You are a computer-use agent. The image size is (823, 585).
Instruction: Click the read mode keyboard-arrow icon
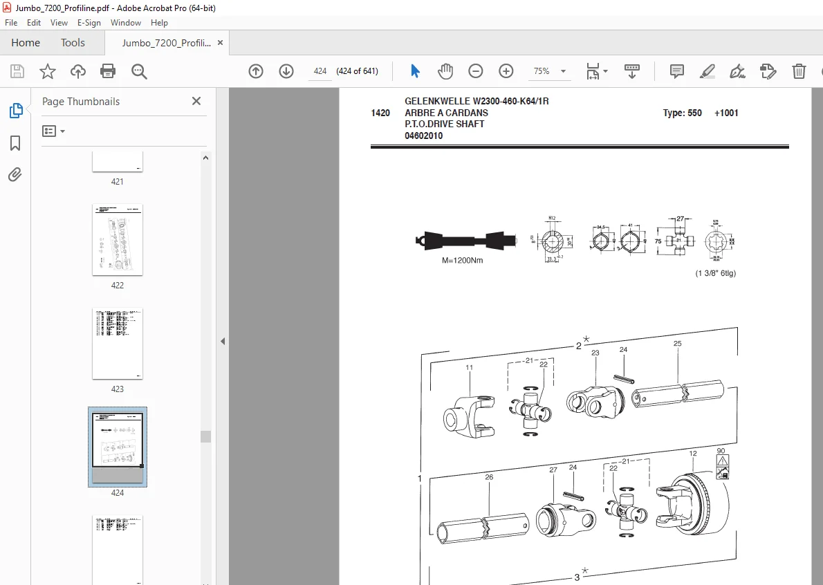pyautogui.click(x=632, y=71)
